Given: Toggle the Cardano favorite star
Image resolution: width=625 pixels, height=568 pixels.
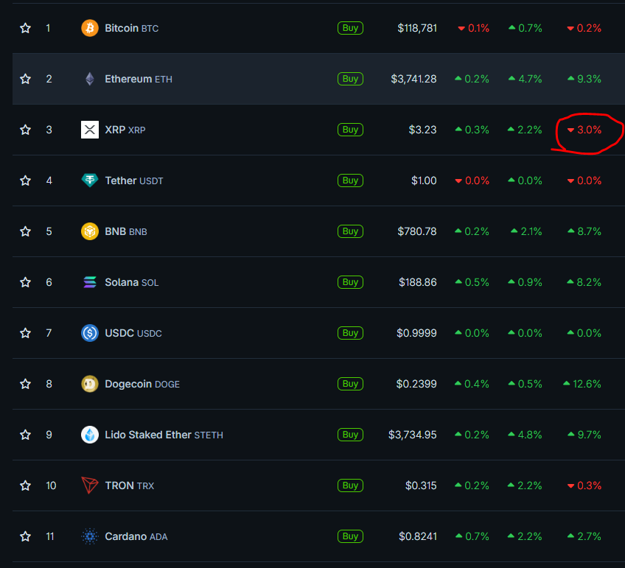Looking at the screenshot, I should (x=26, y=536).
